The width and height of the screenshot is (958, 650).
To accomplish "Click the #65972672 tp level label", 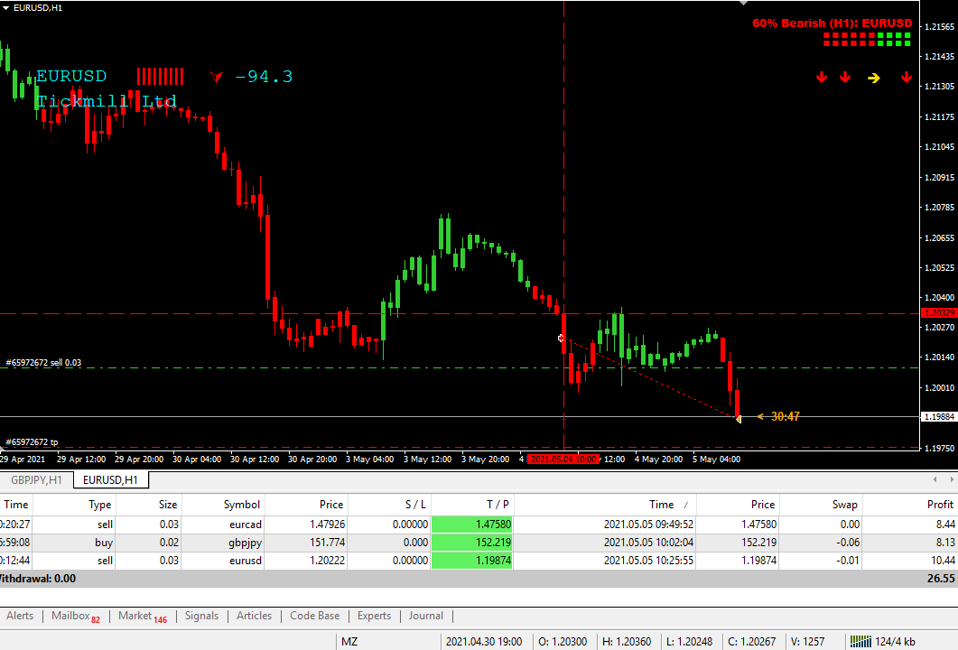I will (32, 442).
